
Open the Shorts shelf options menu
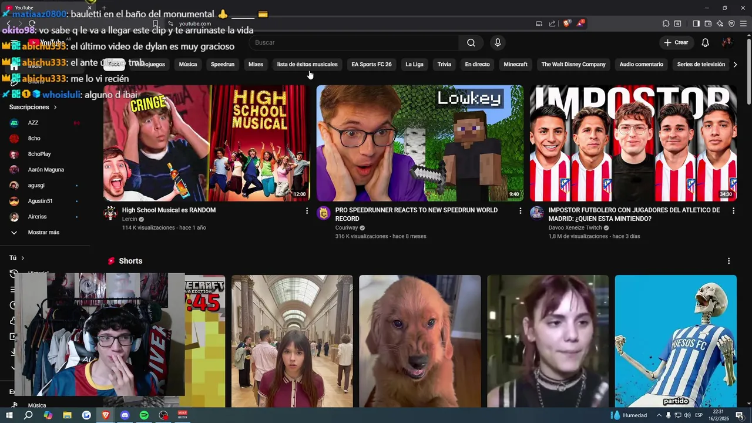click(728, 261)
